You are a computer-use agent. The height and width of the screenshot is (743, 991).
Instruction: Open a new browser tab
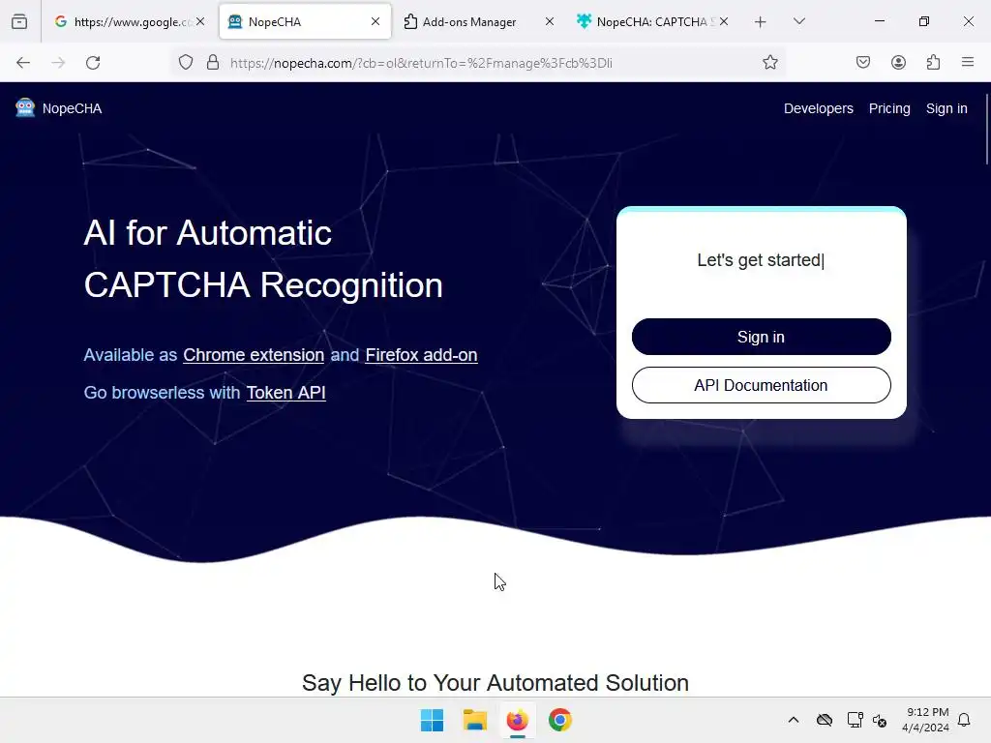point(761,22)
